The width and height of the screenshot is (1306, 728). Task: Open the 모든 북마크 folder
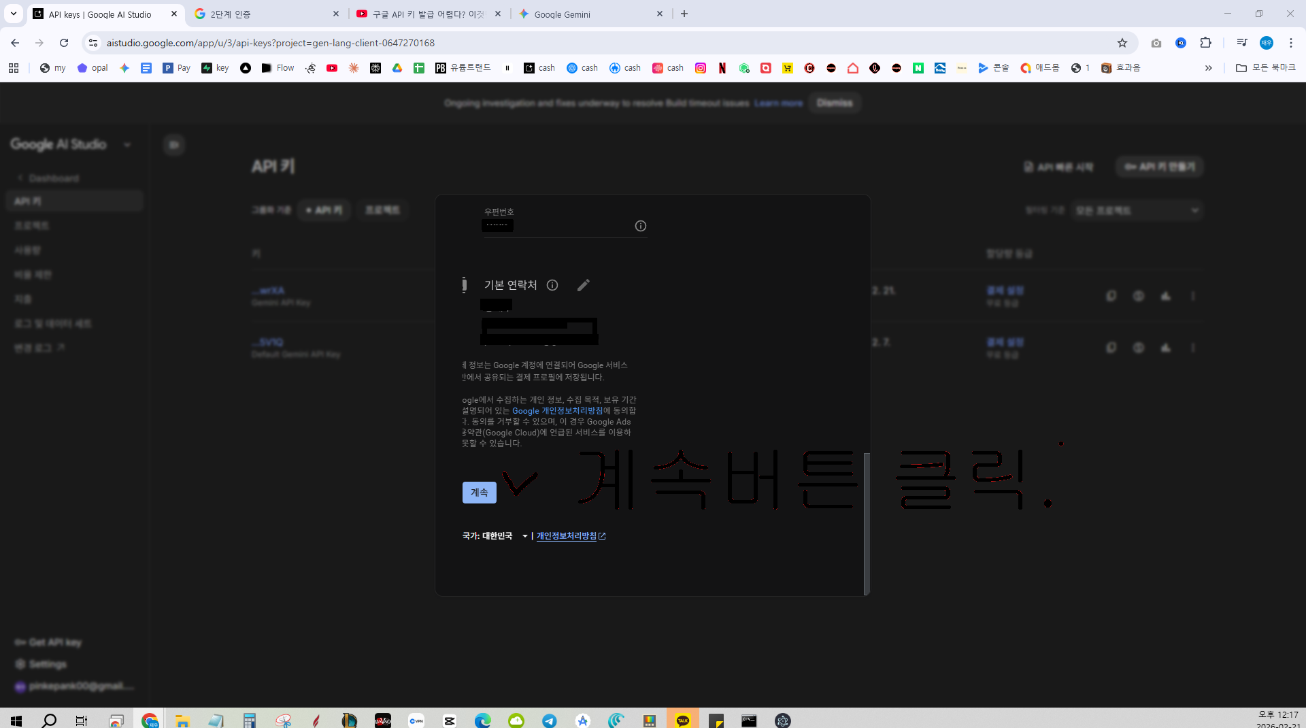click(x=1266, y=68)
